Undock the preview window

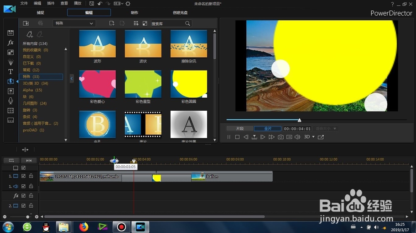pyautogui.click(x=321, y=137)
